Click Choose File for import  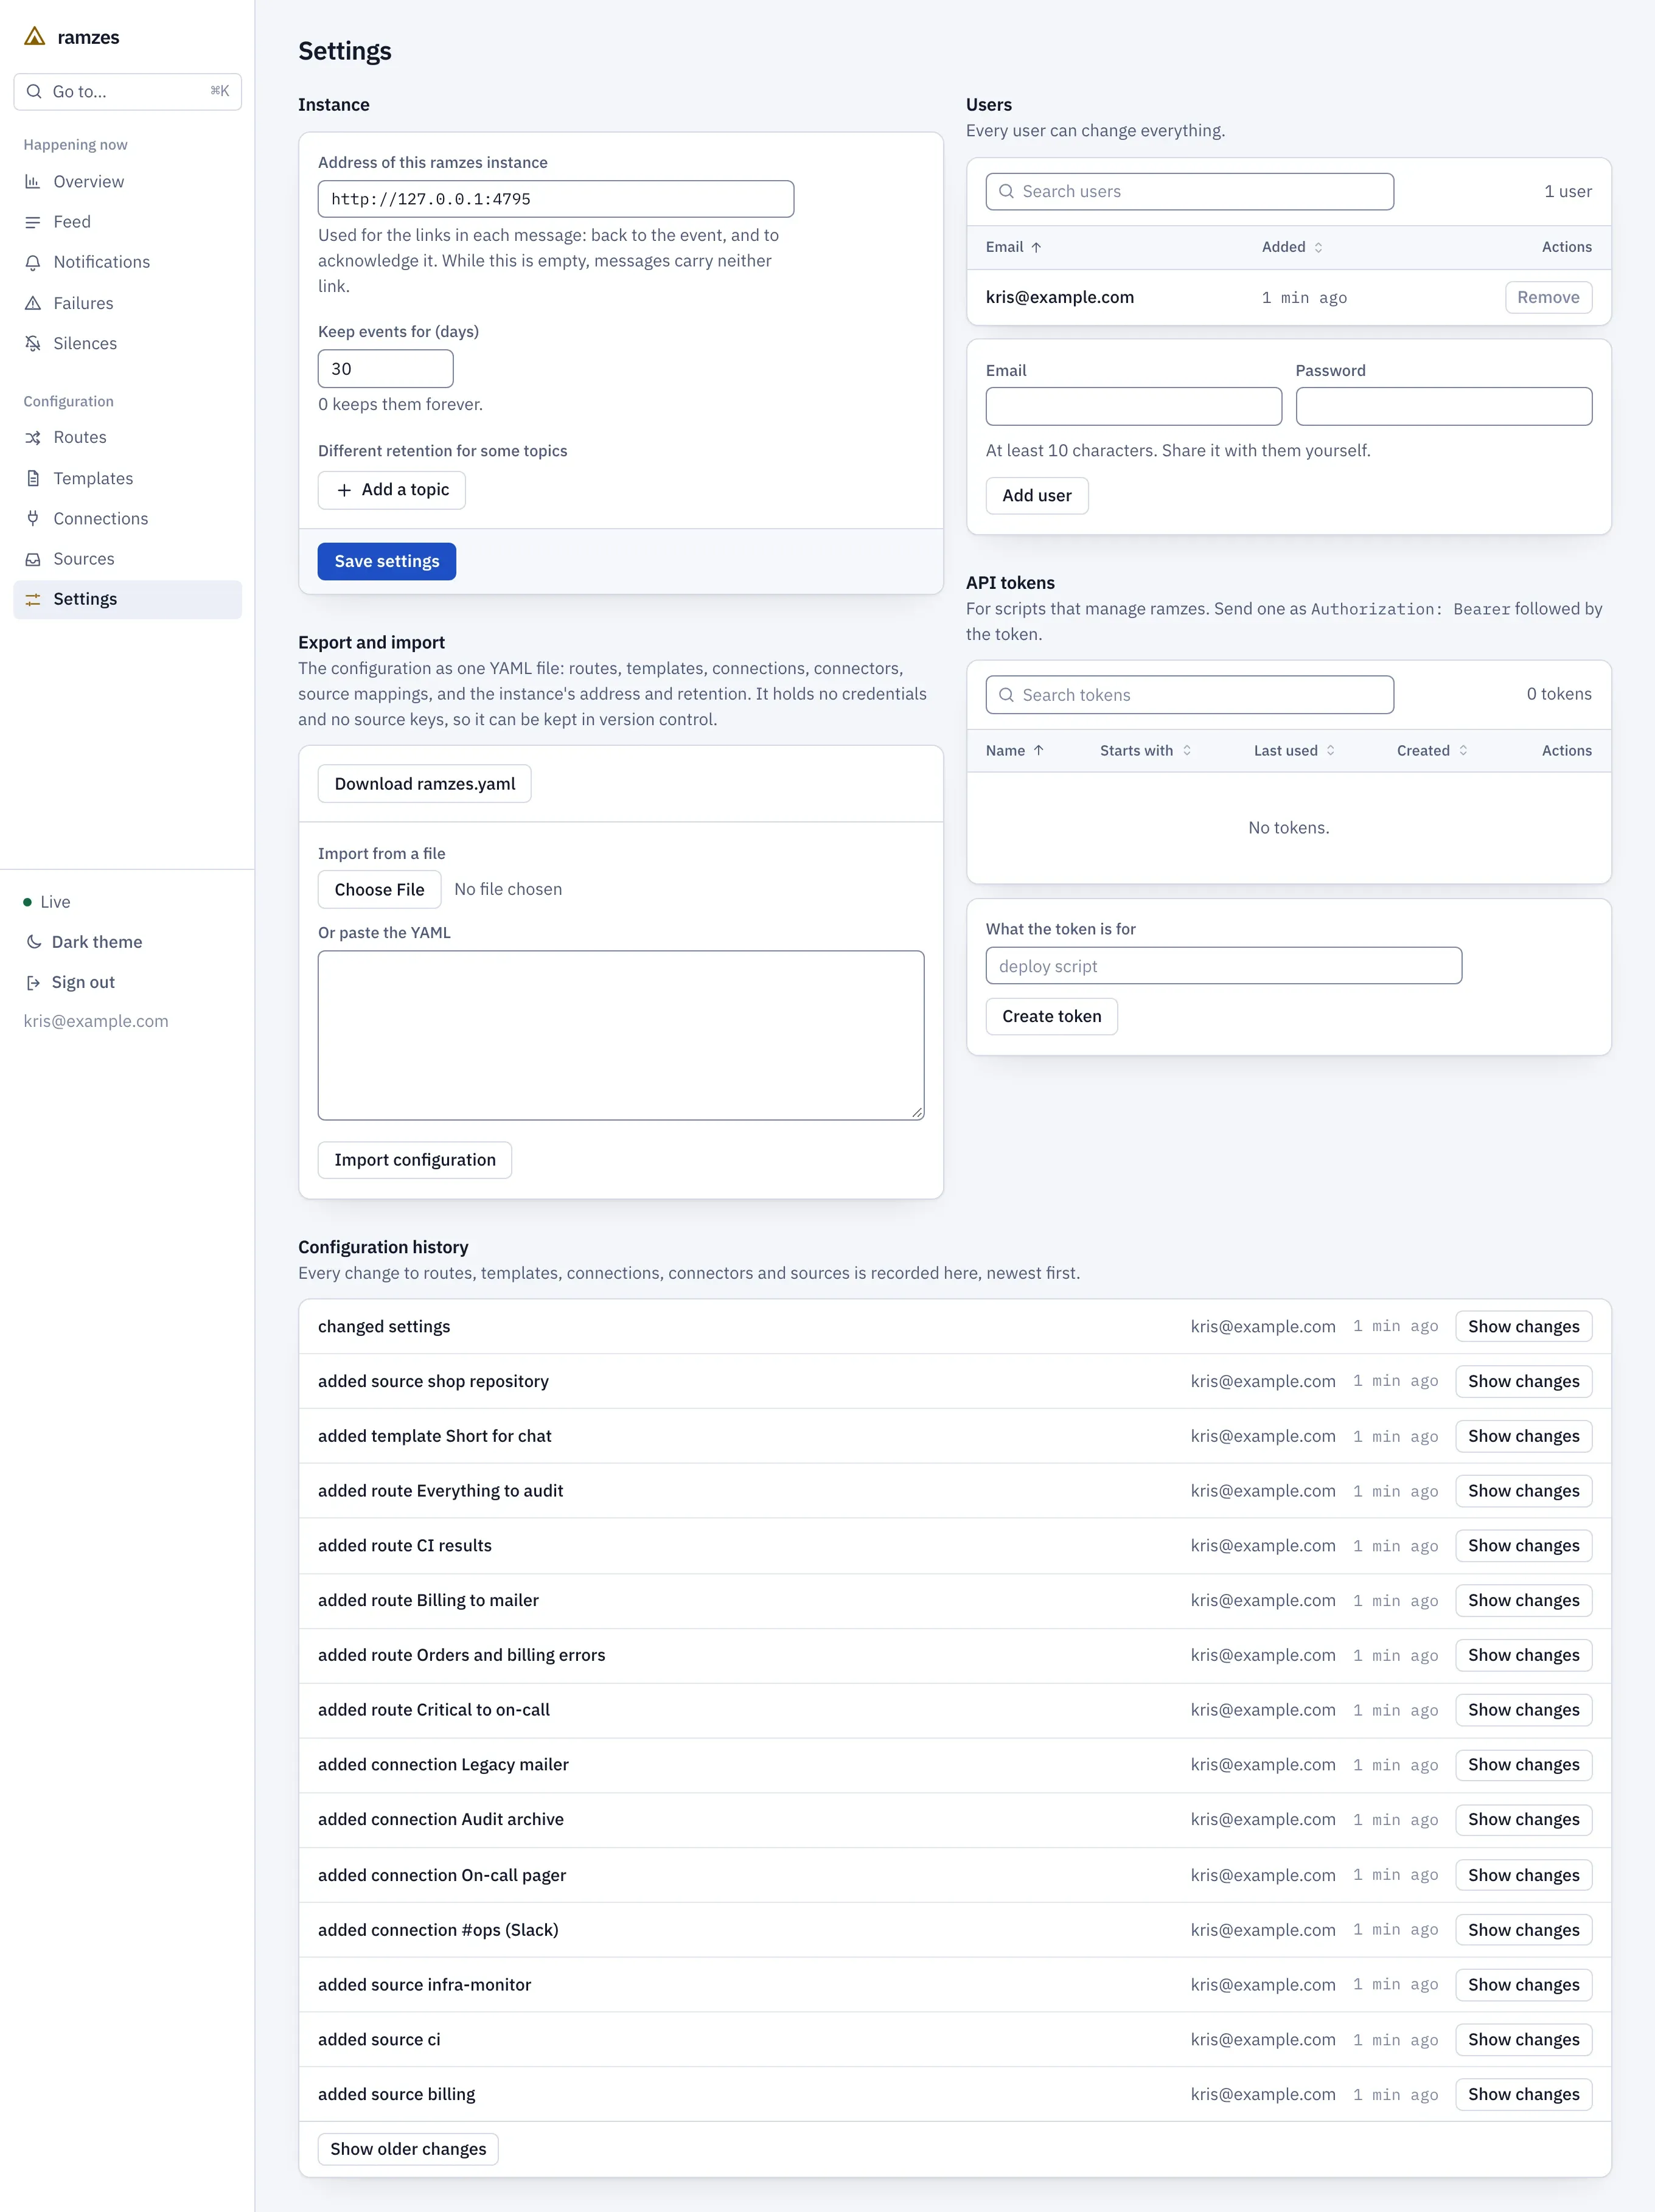tap(379, 890)
